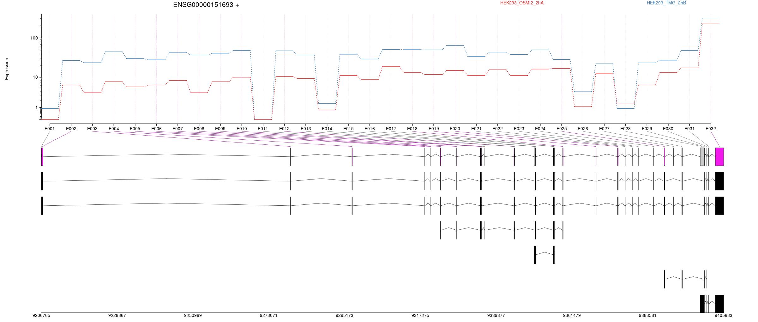Click the gray exon box in gene model
The height and width of the screenshot is (322, 758).
tap(702, 157)
